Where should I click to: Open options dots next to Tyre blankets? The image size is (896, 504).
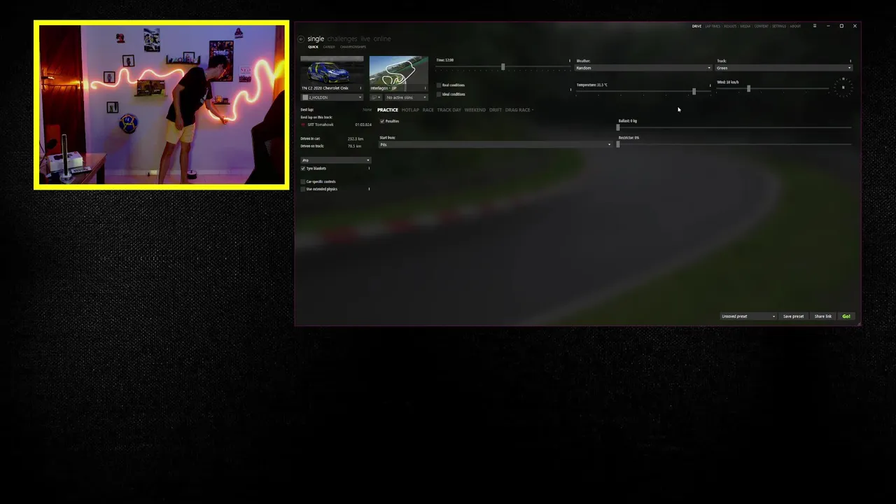click(x=369, y=169)
